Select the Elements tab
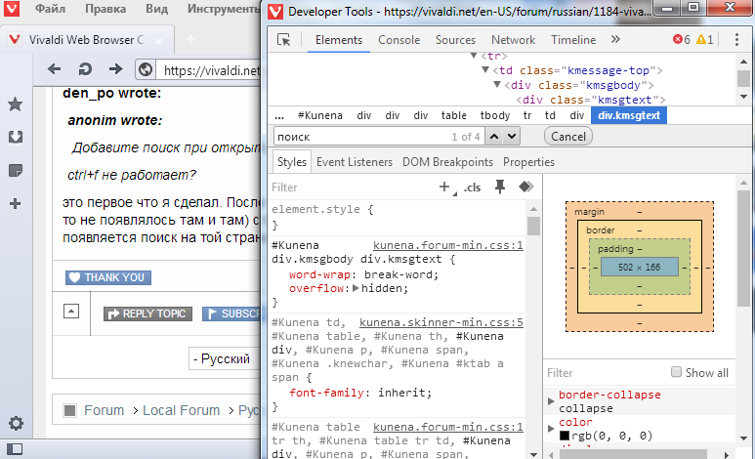 click(x=339, y=40)
